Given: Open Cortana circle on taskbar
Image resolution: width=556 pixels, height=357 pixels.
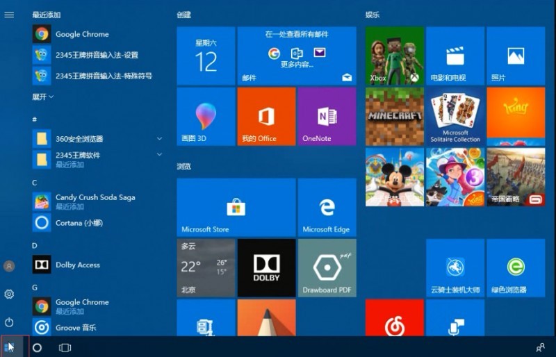Looking at the screenshot, I should (38, 348).
